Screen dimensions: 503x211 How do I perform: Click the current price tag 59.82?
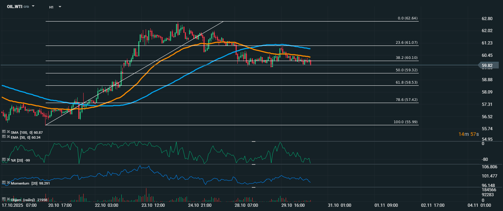(488, 65)
